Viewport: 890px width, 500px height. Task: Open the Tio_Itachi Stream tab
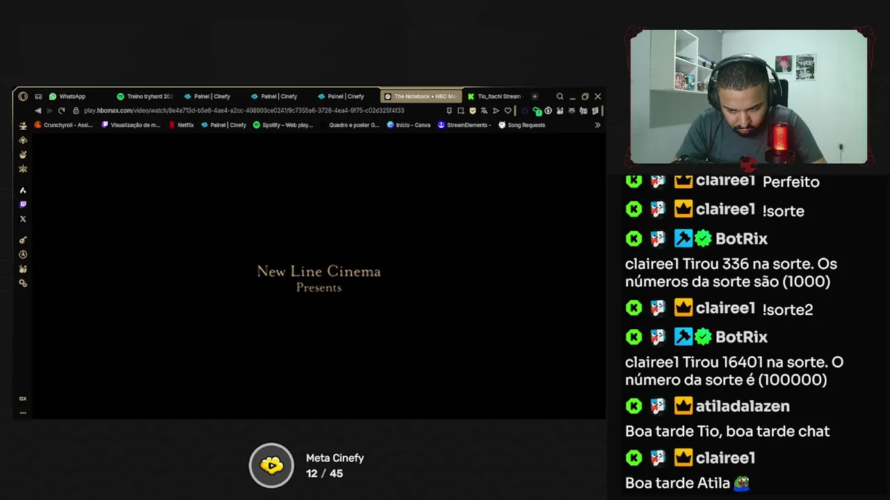[495, 97]
